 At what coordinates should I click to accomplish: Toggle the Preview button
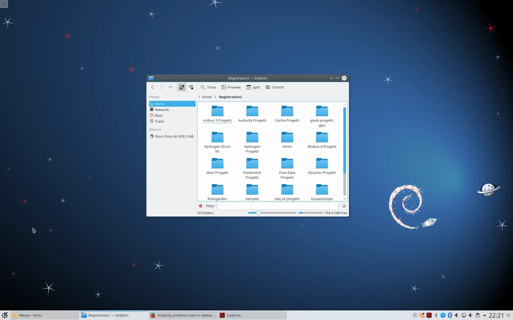[x=231, y=87]
